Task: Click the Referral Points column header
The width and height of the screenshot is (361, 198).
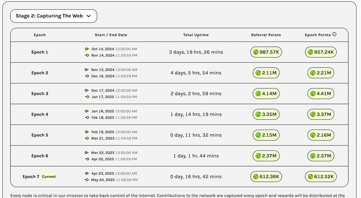Action: (x=266, y=35)
